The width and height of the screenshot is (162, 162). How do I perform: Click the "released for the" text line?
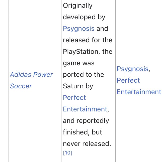pos(88,40)
